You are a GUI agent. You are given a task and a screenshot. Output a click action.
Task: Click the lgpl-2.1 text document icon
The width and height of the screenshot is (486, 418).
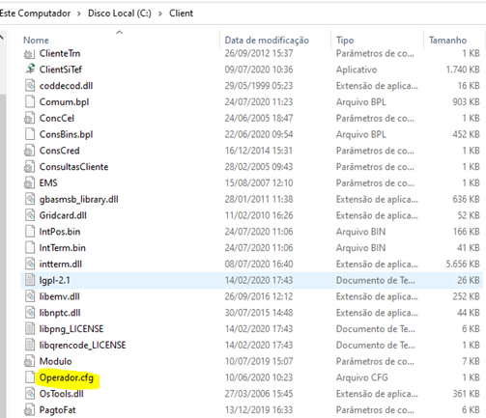(x=30, y=280)
